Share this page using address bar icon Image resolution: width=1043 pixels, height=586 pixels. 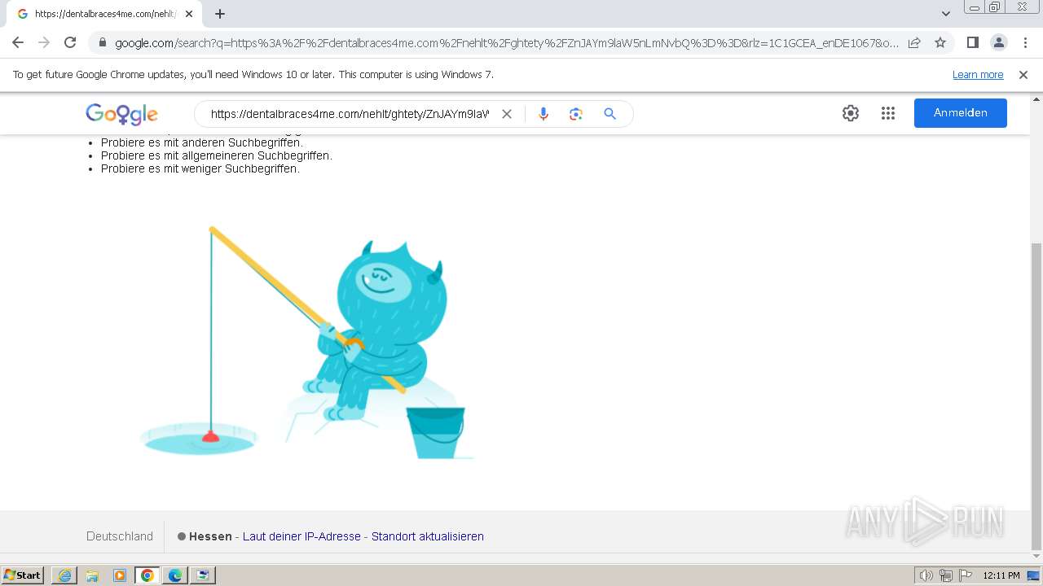(914, 42)
